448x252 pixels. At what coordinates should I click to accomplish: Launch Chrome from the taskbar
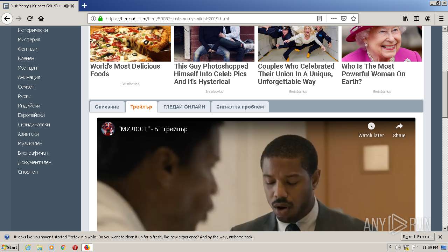(x=63, y=247)
